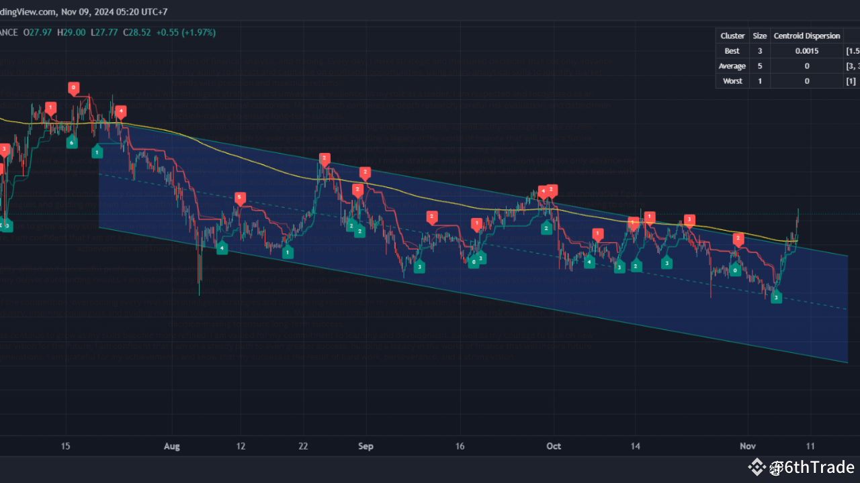Click the yellow "1" marker near mid-October
Image resolution: width=860 pixels, height=483 pixels.
[632, 221]
